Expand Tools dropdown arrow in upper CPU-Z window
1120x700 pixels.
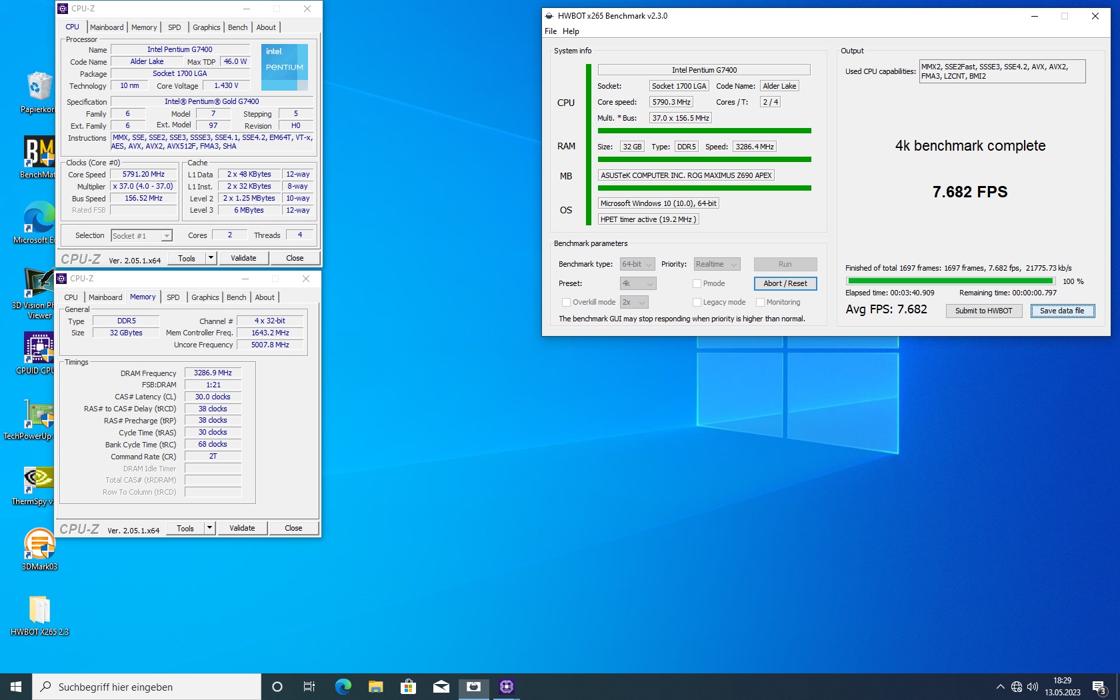[x=211, y=258]
